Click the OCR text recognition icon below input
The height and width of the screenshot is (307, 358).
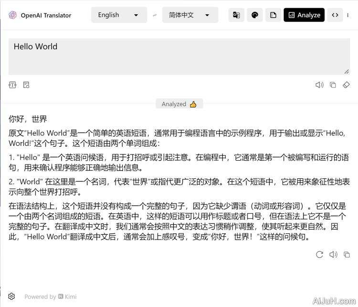point(12,85)
